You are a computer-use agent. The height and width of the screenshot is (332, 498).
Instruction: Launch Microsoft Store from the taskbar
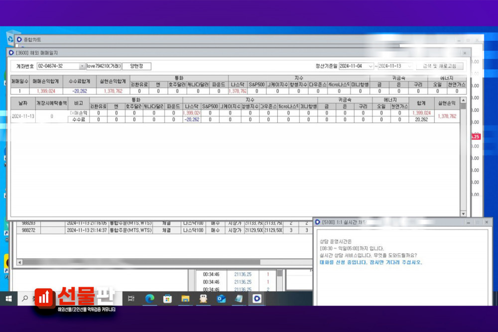click(x=167, y=298)
